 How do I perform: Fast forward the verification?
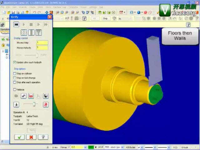[46, 24]
